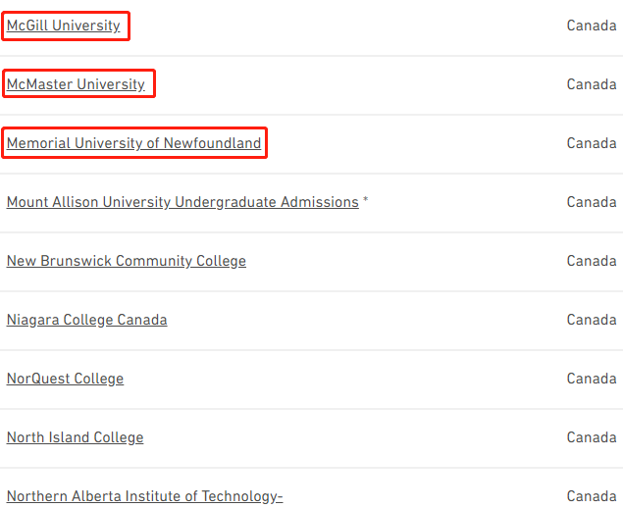Click Canada cell in McMaster University row
Viewport: 623px width, 508px height.
(592, 84)
